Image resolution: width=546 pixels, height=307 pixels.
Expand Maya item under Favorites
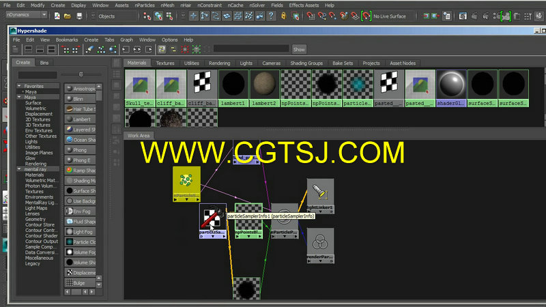[23, 91]
